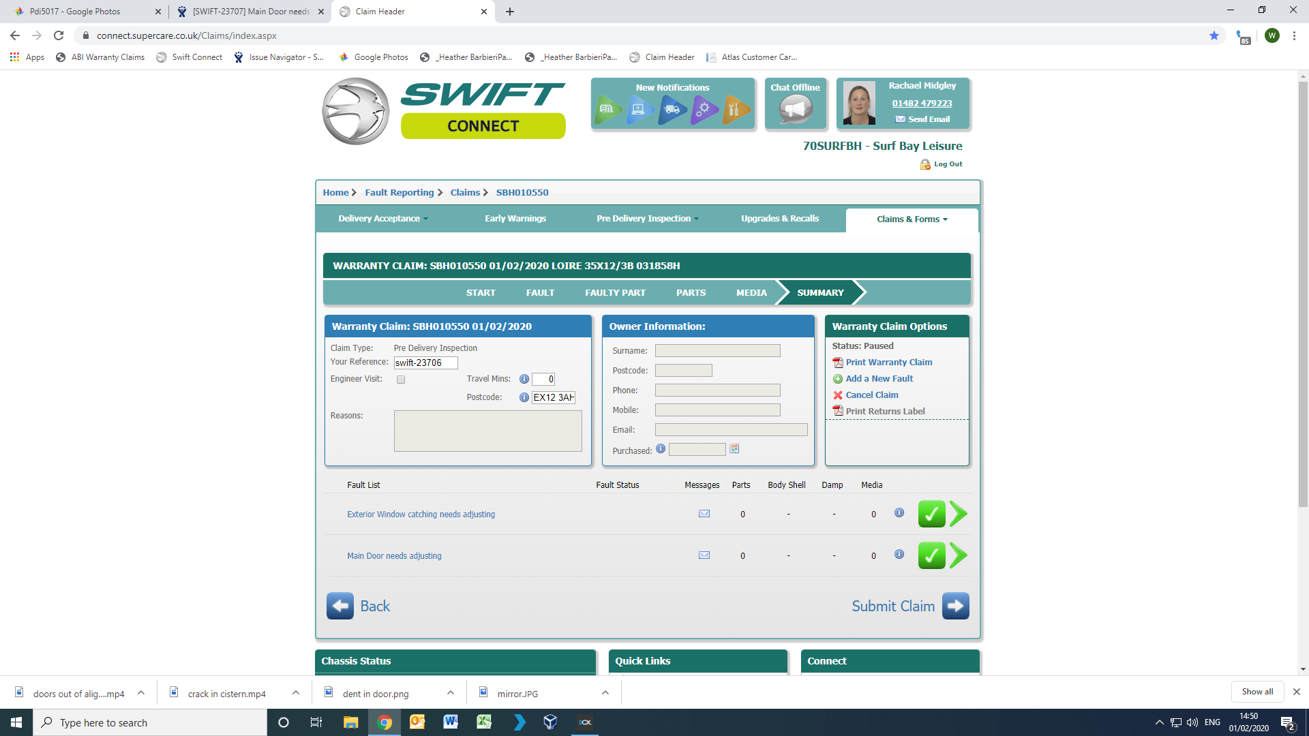The image size is (1309, 736).
Task: Expand the Delivery Acceptance dropdown menu
Action: [382, 219]
